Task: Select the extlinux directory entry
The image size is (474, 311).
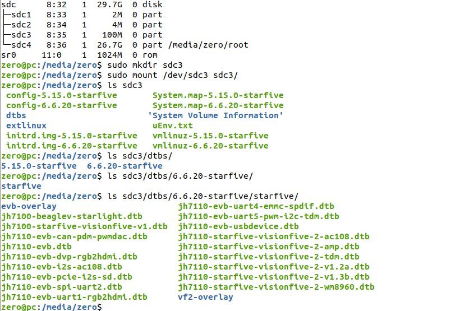Action: (26, 126)
